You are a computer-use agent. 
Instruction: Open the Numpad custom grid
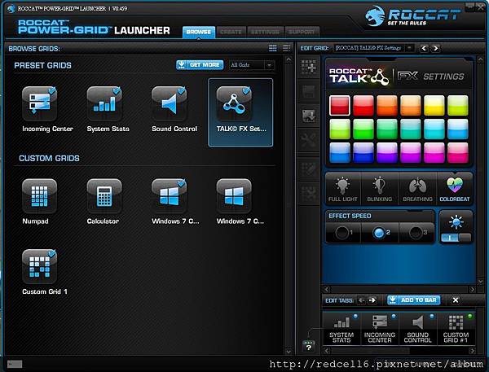[40, 197]
